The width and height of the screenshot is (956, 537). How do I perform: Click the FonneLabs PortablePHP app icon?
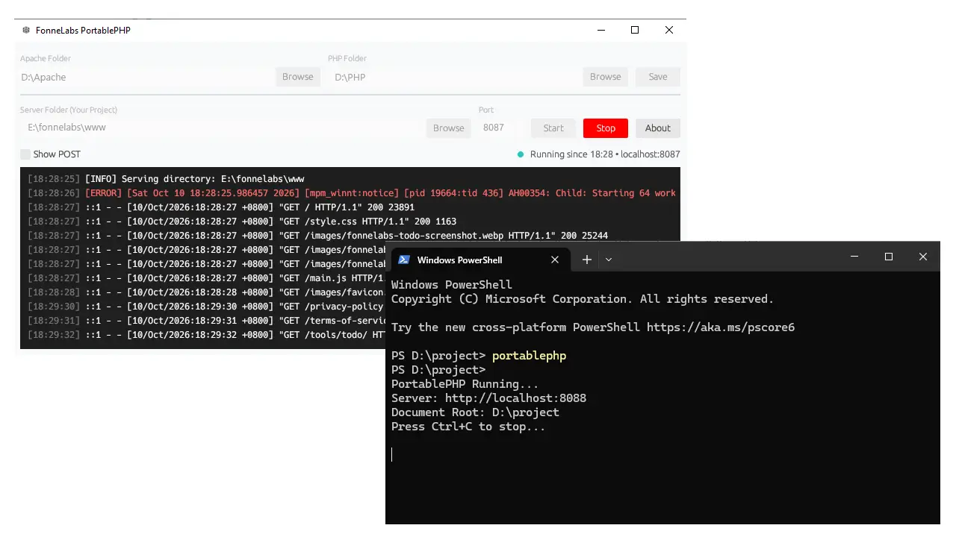click(26, 31)
